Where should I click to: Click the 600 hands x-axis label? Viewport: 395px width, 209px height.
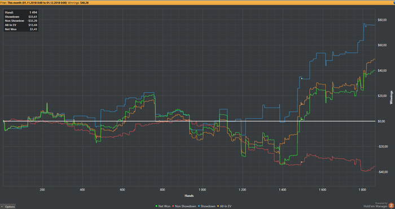coord(122,190)
